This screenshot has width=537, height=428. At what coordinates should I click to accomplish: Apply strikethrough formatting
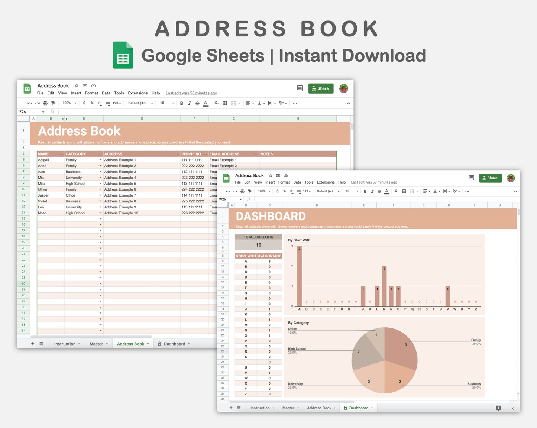pyautogui.click(x=197, y=103)
